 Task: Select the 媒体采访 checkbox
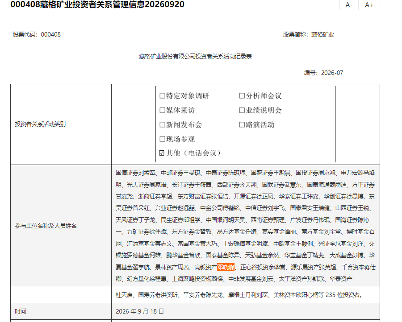(x=162, y=110)
